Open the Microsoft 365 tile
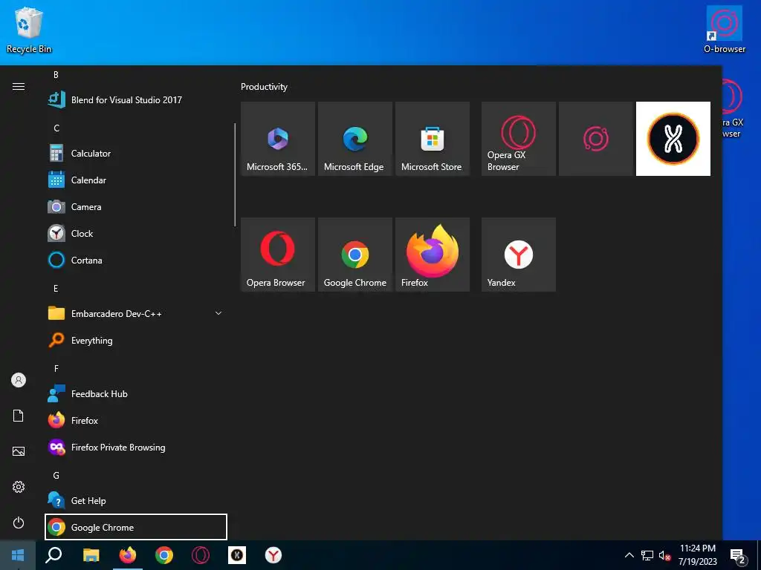The width and height of the screenshot is (761, 570). pyautogui.click(x=278, y=139)
